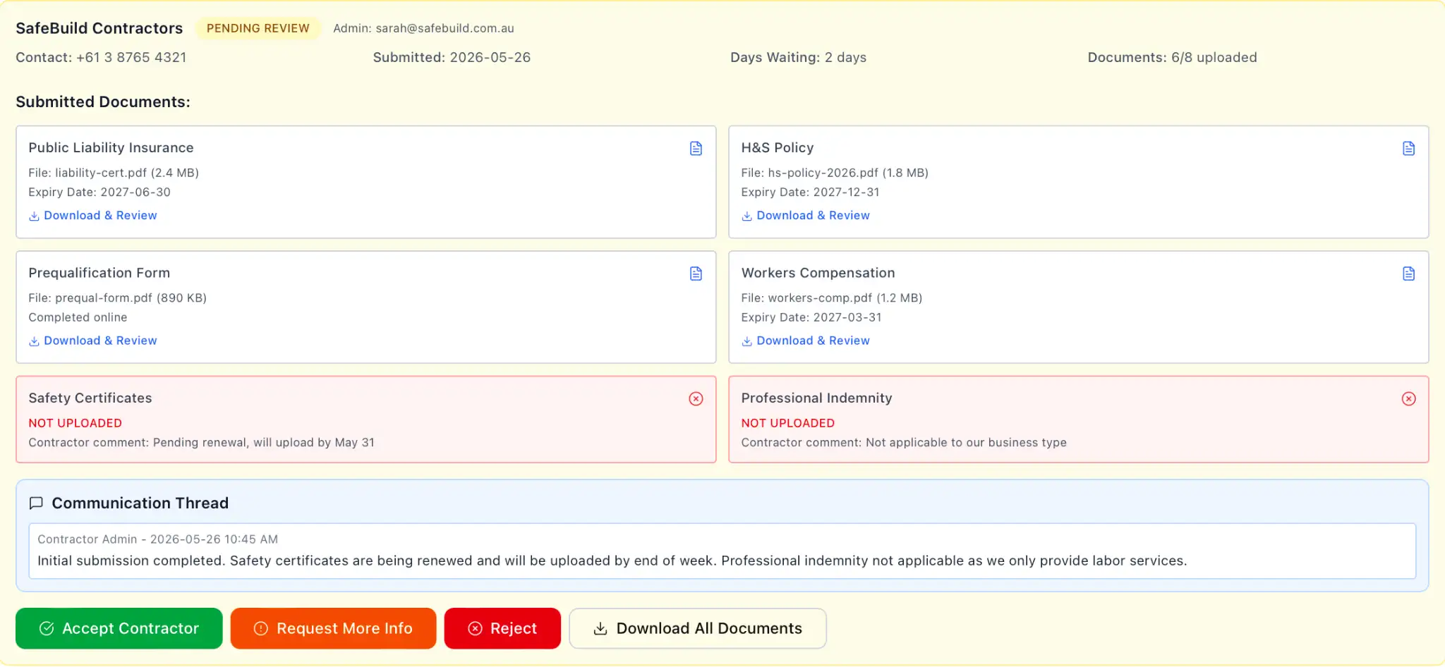
Task: Click contact number +61 3 8765 4321
Action: pos(131,58)
